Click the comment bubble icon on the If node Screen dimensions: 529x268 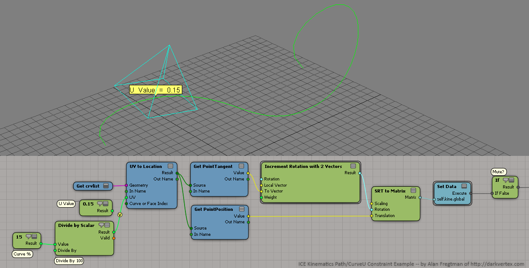point(506,180)
